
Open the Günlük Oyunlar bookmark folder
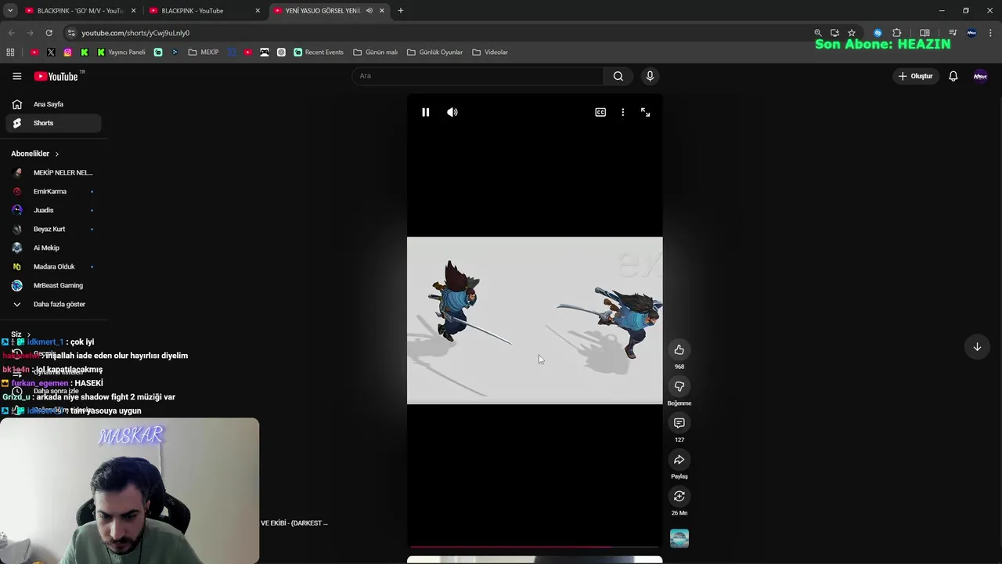[435, 52]
